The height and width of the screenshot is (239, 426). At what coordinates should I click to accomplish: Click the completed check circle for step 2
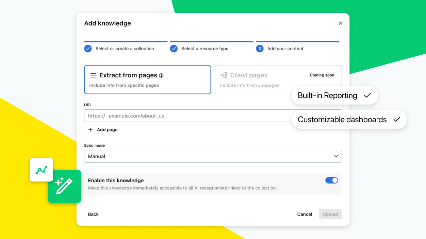(174, 49)
